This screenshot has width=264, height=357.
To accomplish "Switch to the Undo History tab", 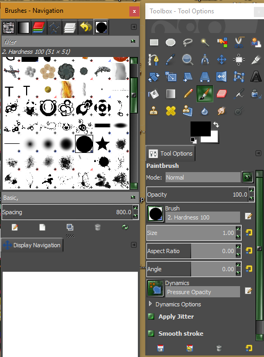I will (x=86, y=27).
